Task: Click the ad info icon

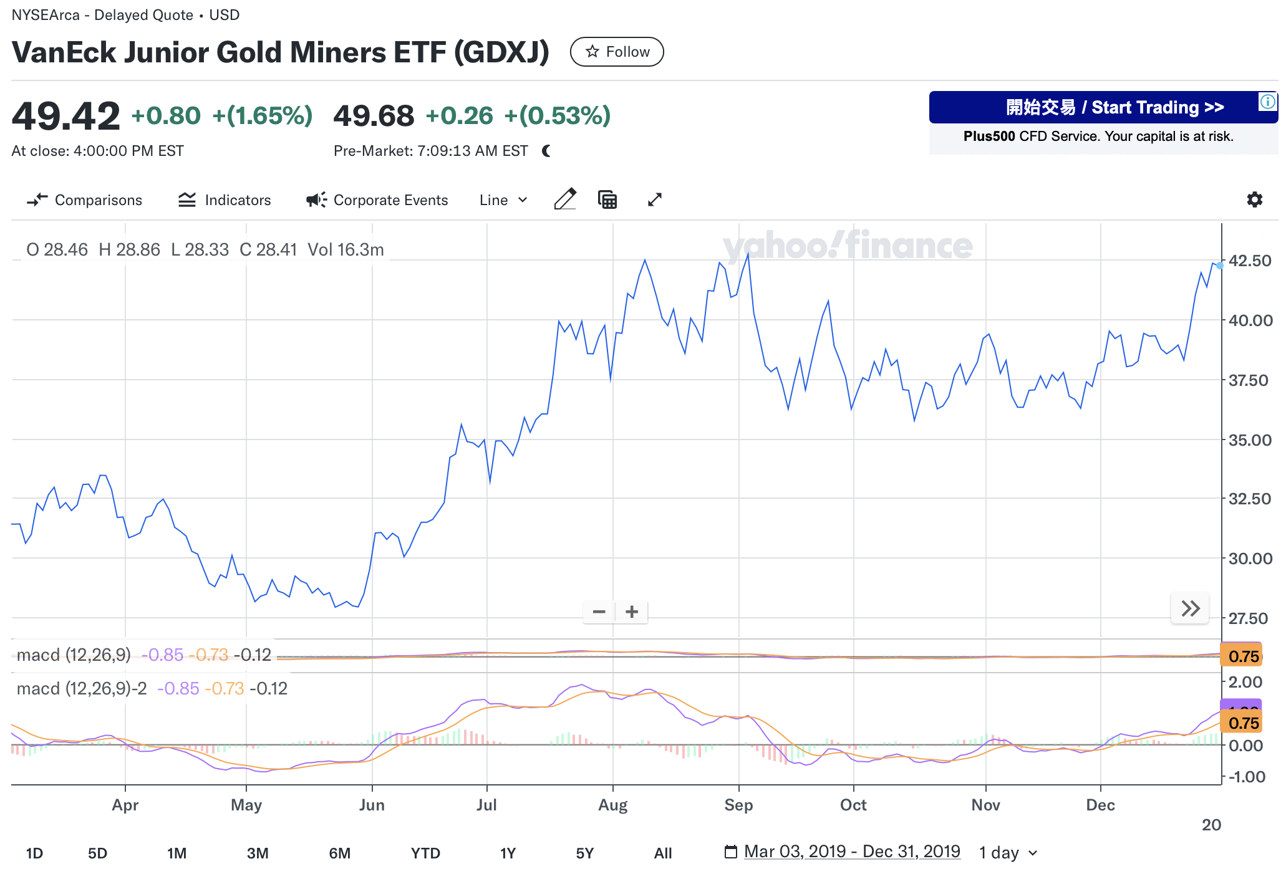Action: [x=1268, y=101]
